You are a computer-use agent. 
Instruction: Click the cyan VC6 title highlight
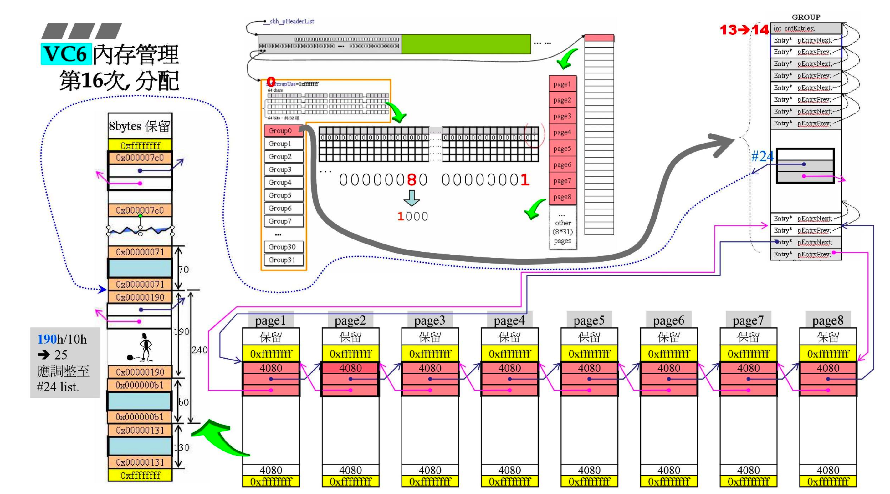[66, 54]
